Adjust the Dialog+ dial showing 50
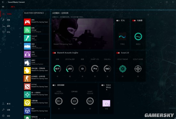This screenshot has height=119, width=176. (x=107, y=69)
